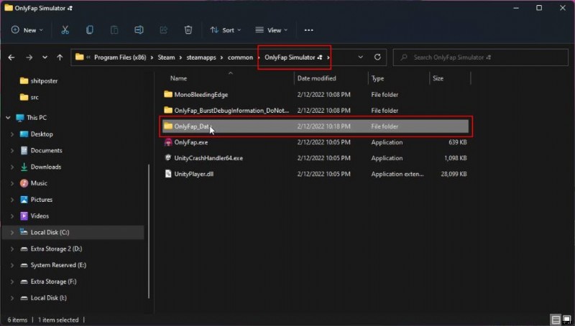Viewport: 575px width, 326px height.
Task: Open Extra Storage 2 (D:) drive
Action: 56,248
